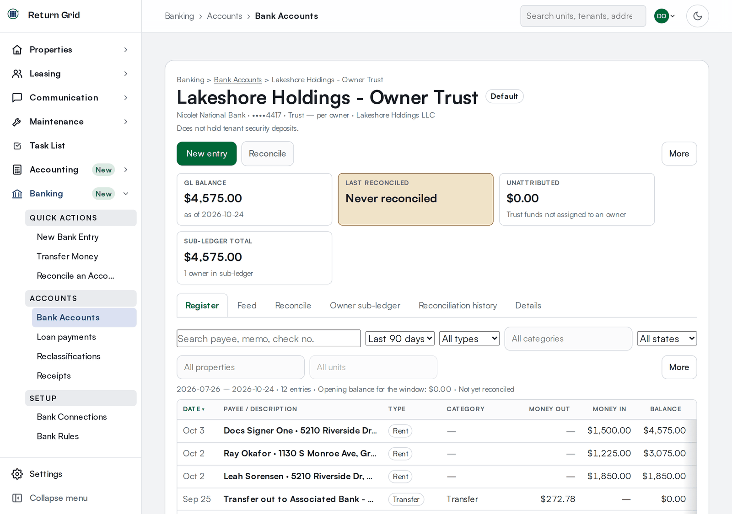Click the Properties house icon
The image size is (732, 514).
[17, 50]
